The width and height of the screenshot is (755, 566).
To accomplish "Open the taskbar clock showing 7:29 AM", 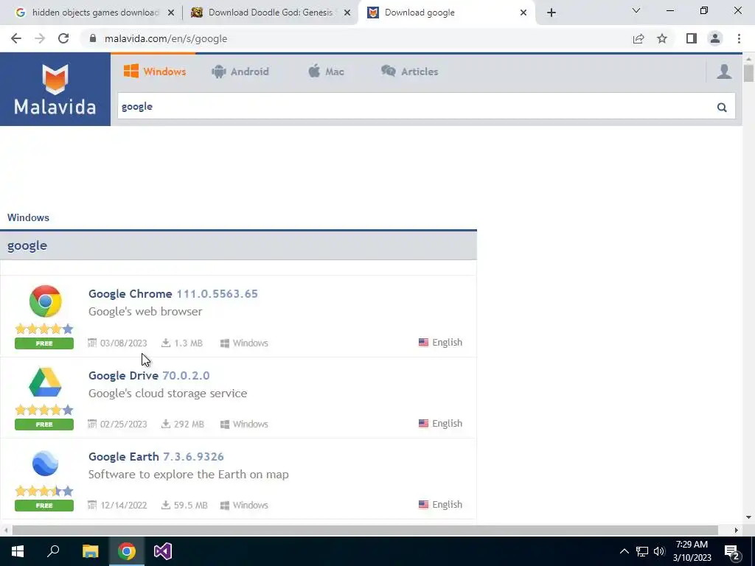I will (692, 551).
